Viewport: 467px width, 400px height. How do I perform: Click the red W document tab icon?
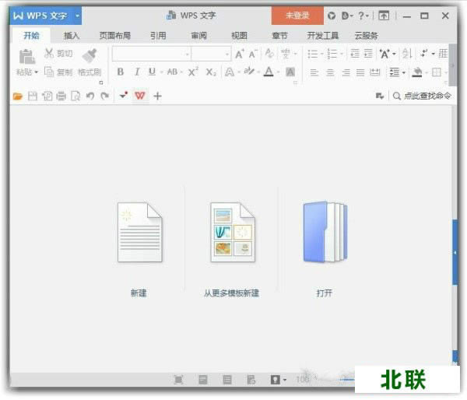click(140, 96)
